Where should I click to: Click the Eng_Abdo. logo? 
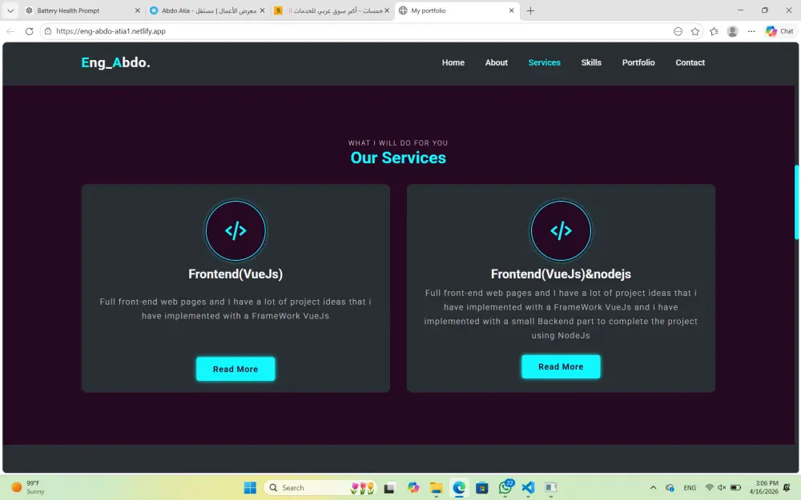coord(115,62)
